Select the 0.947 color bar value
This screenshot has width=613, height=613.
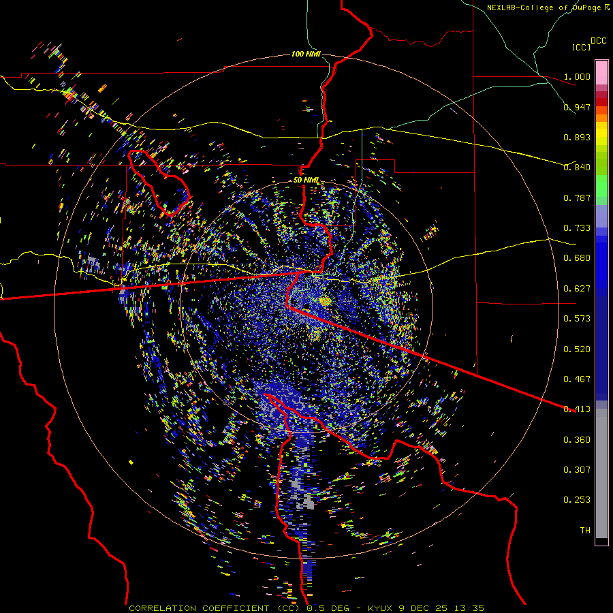[577, 107]
